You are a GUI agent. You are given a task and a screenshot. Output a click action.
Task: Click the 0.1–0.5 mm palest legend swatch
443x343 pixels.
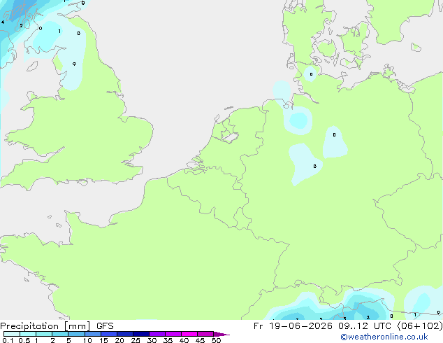pyautogui.click(x=12, y=334)
